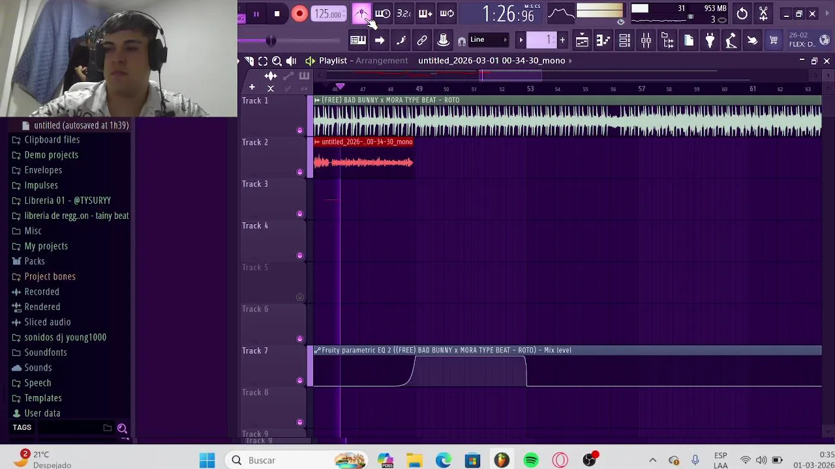Open the Fruity parametric EQ 2 automation clip menu
The height and width of the screenshot is (469, 835).
[317, 350]
